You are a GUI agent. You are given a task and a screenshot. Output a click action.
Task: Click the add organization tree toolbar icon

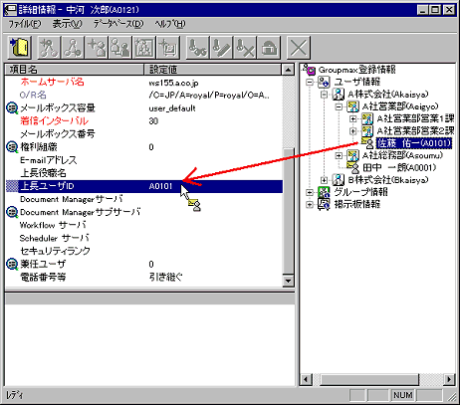click(49, 48)
